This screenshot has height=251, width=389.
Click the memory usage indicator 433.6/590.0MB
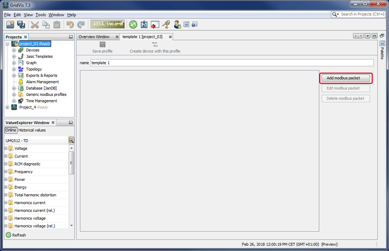pos(108,25)
